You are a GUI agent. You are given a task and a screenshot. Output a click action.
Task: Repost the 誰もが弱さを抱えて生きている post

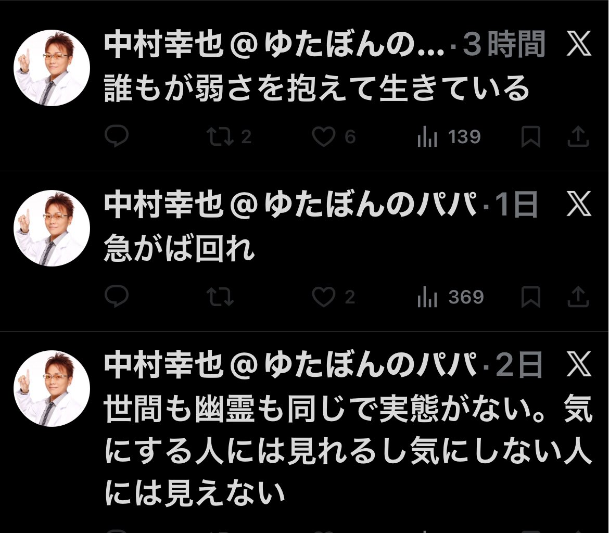point(220,137)
